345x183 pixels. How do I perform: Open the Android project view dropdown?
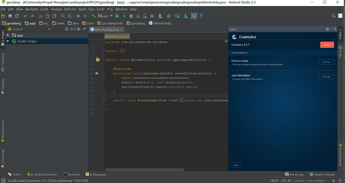[29, 29]
